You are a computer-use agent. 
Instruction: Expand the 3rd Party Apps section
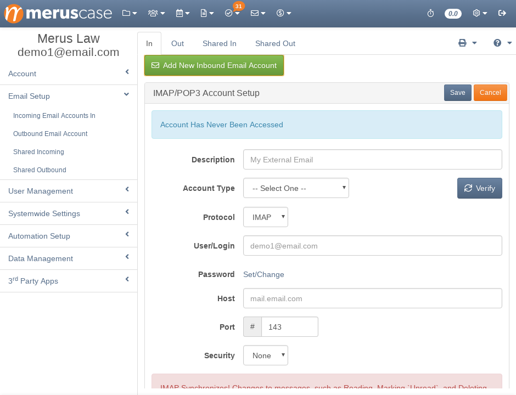pyautogui.click(x=69, y=281)
